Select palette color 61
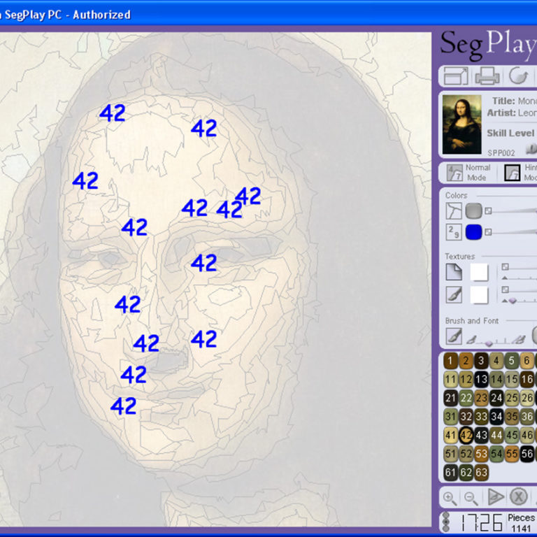This screenshot has height=537, width=537. [x=450, y=472]
